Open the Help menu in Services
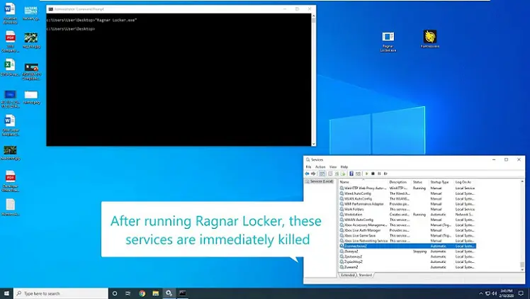 (344, 167)
